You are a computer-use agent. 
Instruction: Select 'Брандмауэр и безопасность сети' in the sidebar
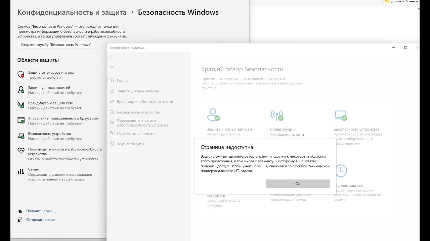click(145, 102)
